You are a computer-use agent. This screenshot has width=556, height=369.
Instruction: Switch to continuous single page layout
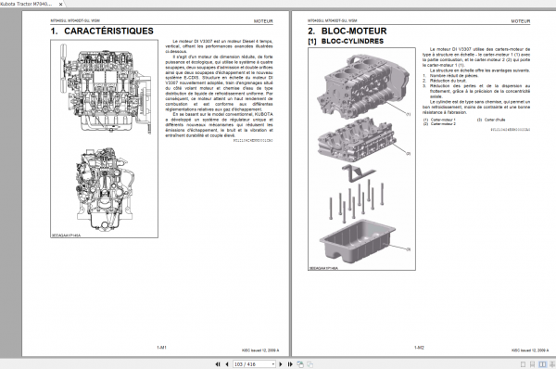pos(532,364)
